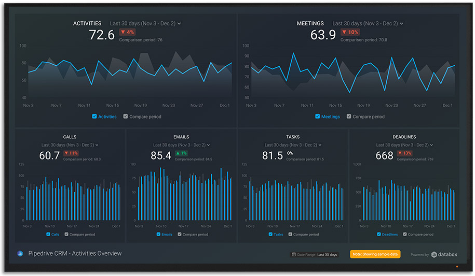Click the red 4% change badge under Activities
Screen dimensions: 475x276
127,32
